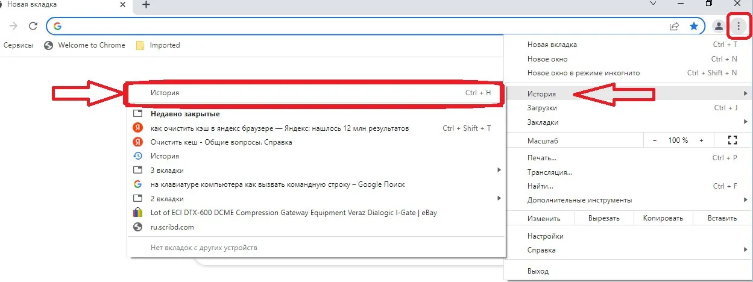The height and width of the screenshot is (282, 753).
Task: Toggle the bookmark star icon
Action: 694,26
